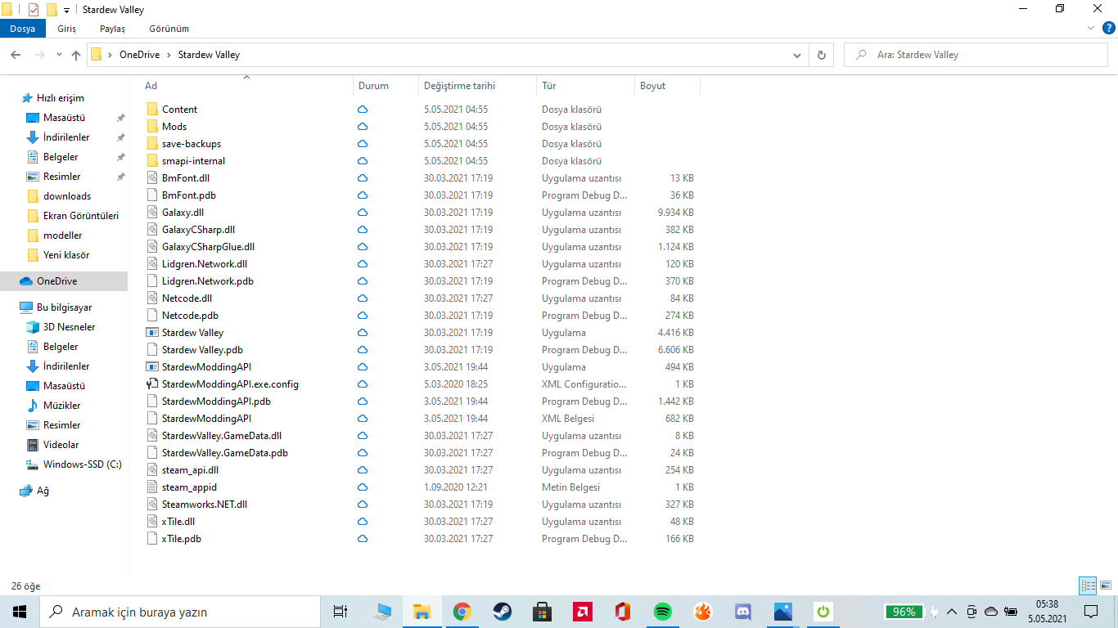Open the modeller folder in sidebar
This screenshot has height=628, width=1118.
pyautogui.click(x=62, y=235)
